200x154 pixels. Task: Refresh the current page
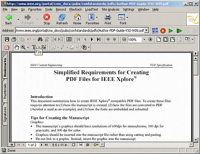click(x=62, y=19)
